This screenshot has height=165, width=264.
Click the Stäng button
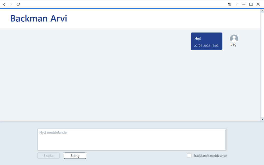[75, 155]
